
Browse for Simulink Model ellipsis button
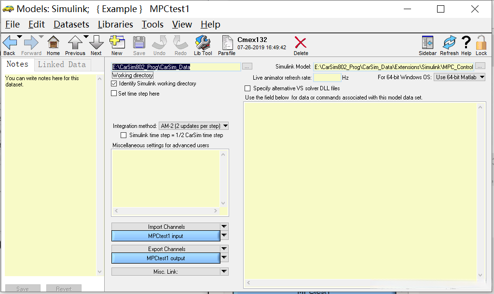pos(480,66)
